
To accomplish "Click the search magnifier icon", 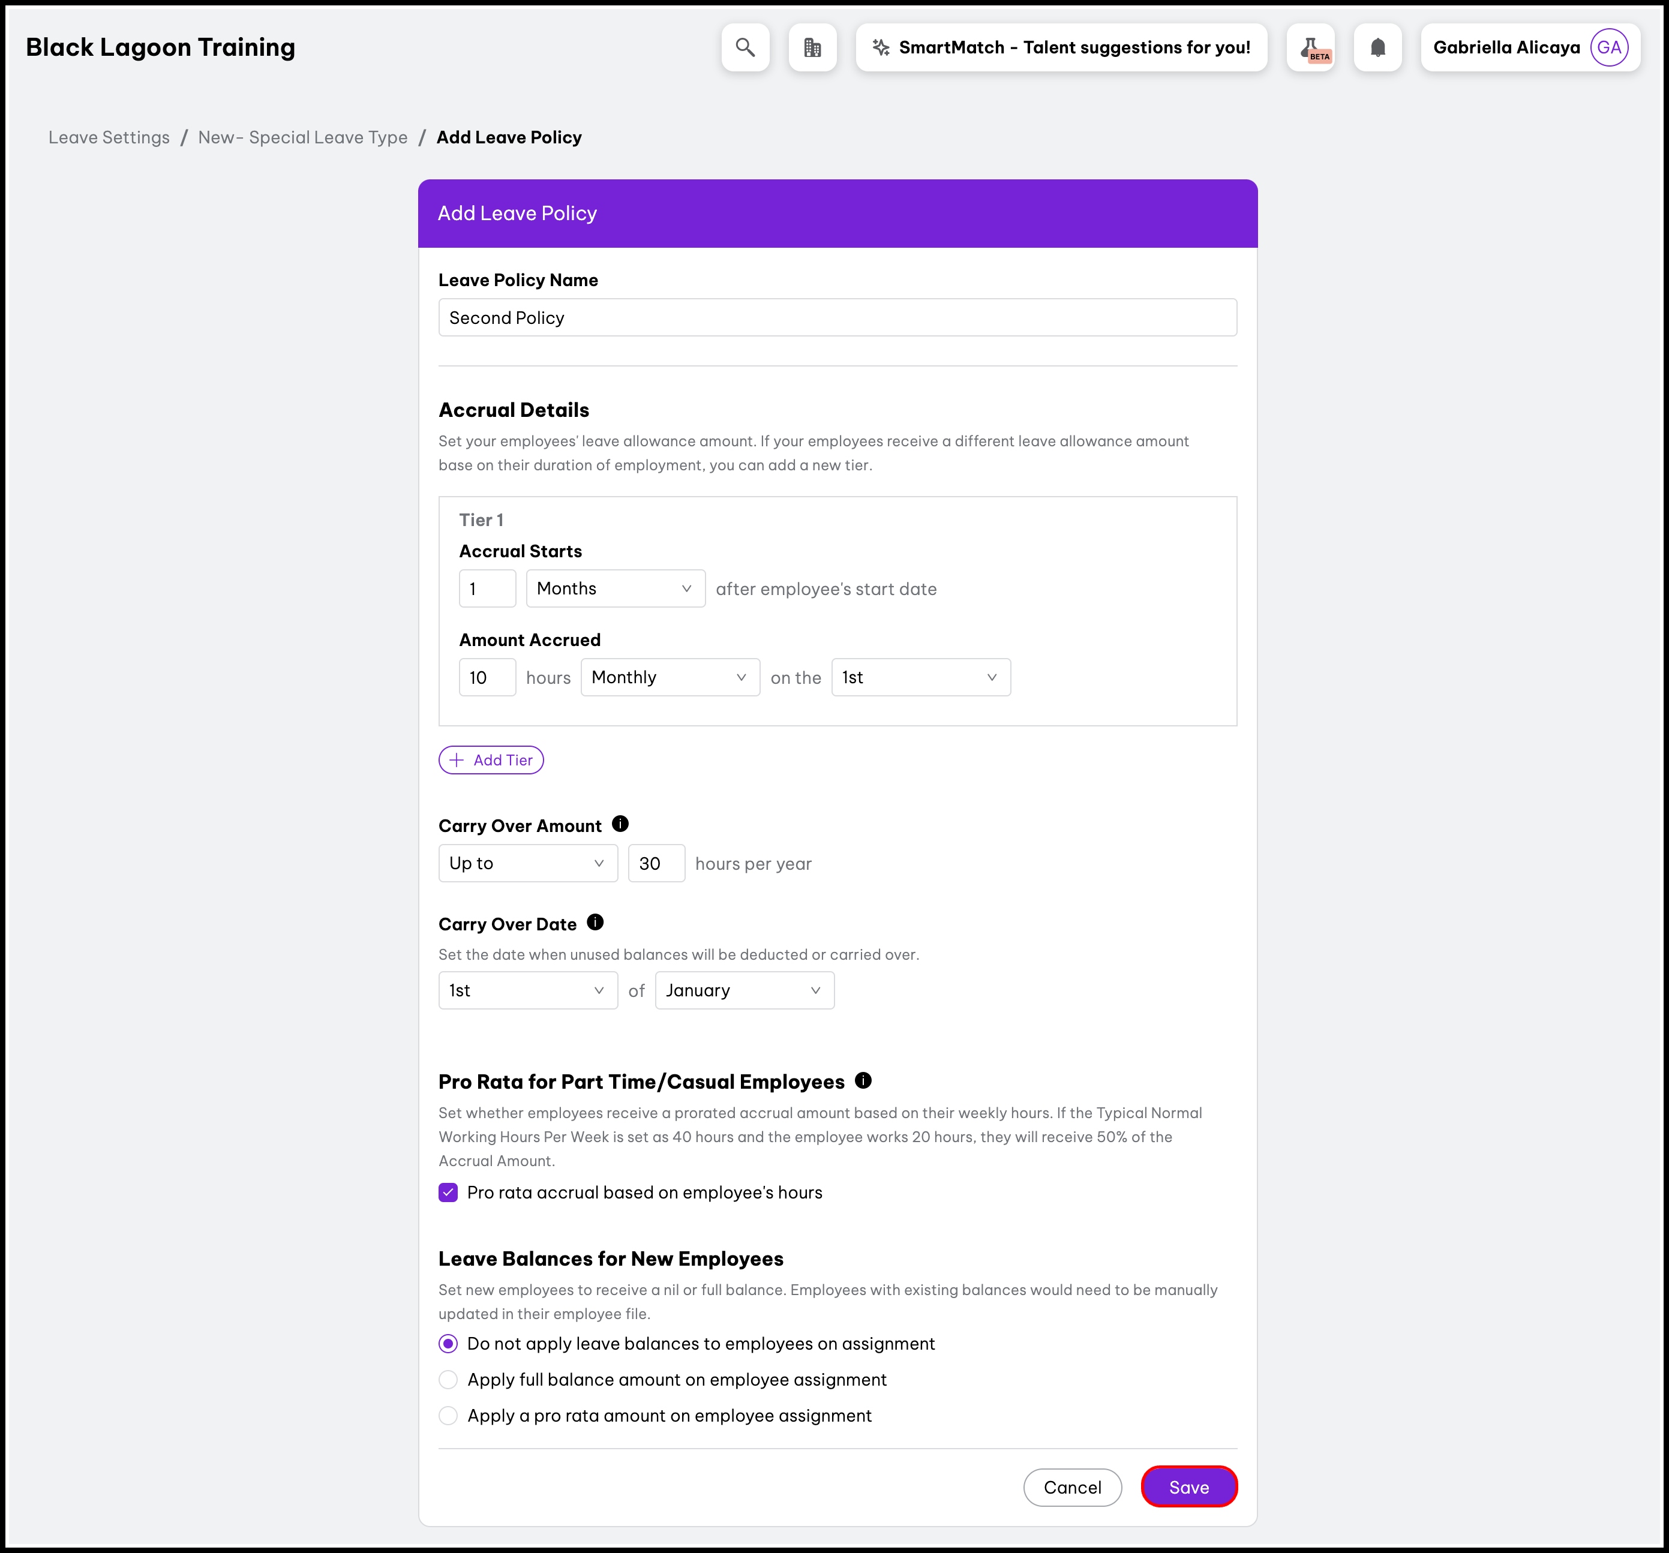I will [745, 48].
